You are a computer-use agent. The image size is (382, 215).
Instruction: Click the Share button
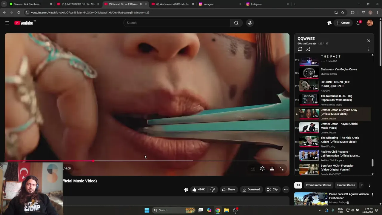(228, 190)
